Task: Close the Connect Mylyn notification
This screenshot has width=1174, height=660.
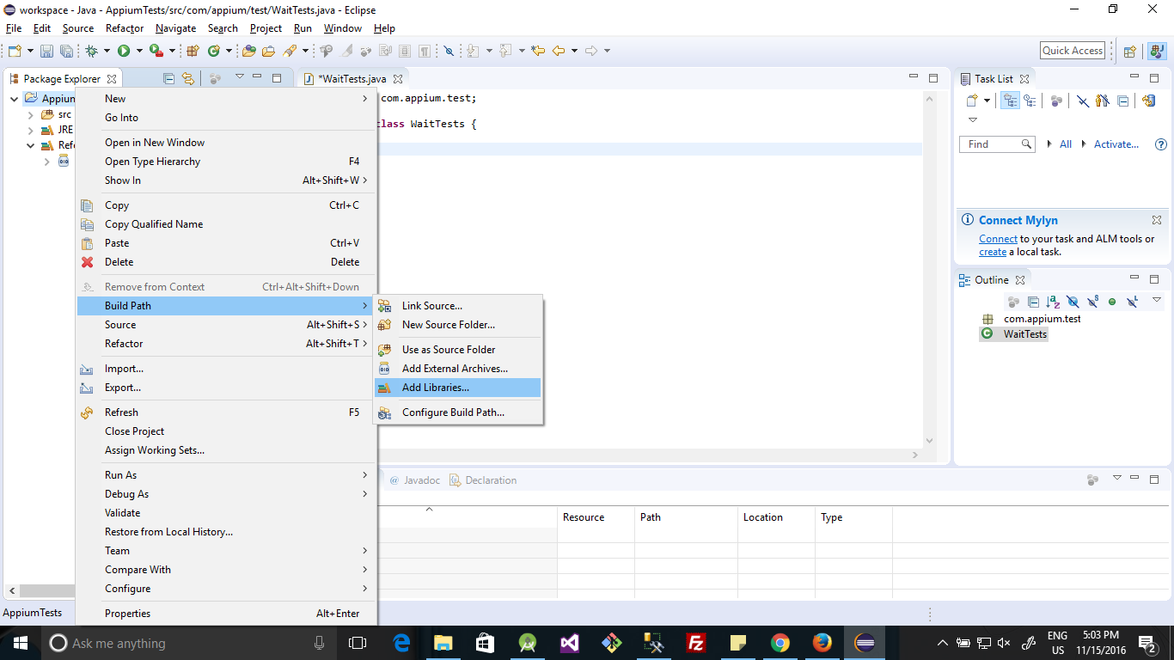Action: coord(1157,220)
